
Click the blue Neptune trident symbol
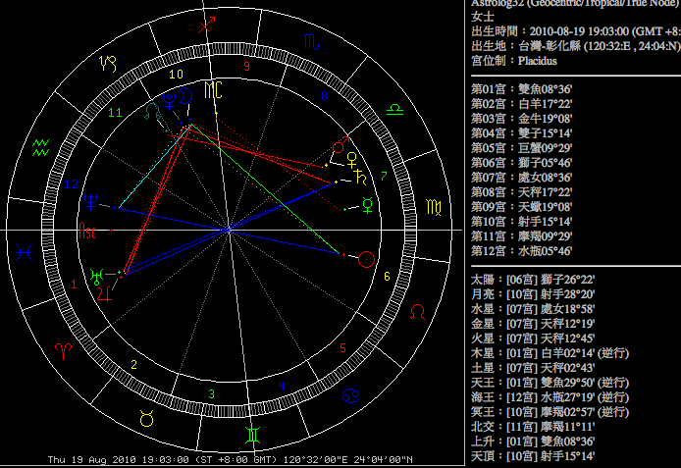click(92, 202)
